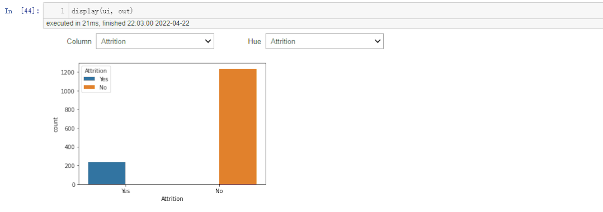Click the Yes x-axis tick label
This screenshot has height=212, width=603.
[125, 191]
